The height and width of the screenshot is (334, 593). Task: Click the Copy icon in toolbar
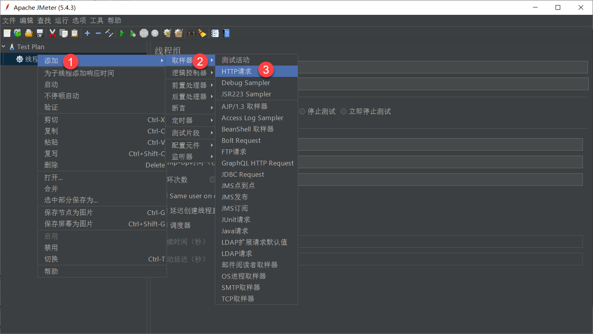[63, 33]
